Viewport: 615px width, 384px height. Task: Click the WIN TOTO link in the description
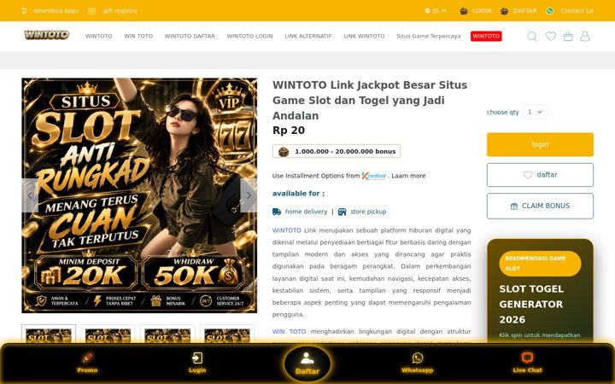coord(289,331)
